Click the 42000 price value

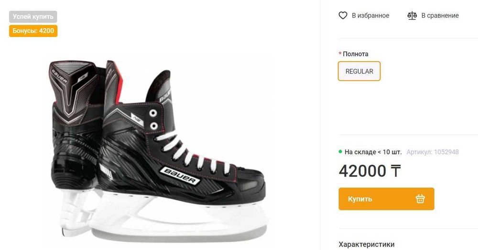(362, 171)
